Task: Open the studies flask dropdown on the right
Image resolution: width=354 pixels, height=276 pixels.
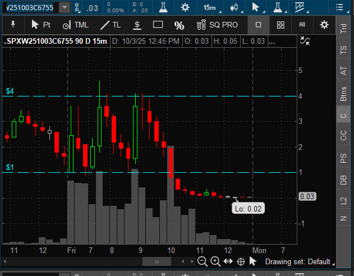Action: point(279,8)
